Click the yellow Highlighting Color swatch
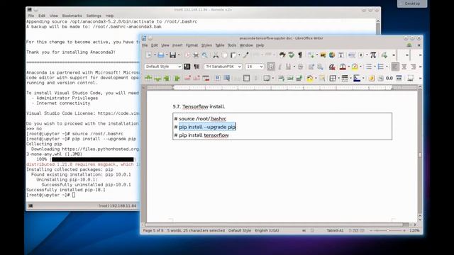 (x=355, y=67)
